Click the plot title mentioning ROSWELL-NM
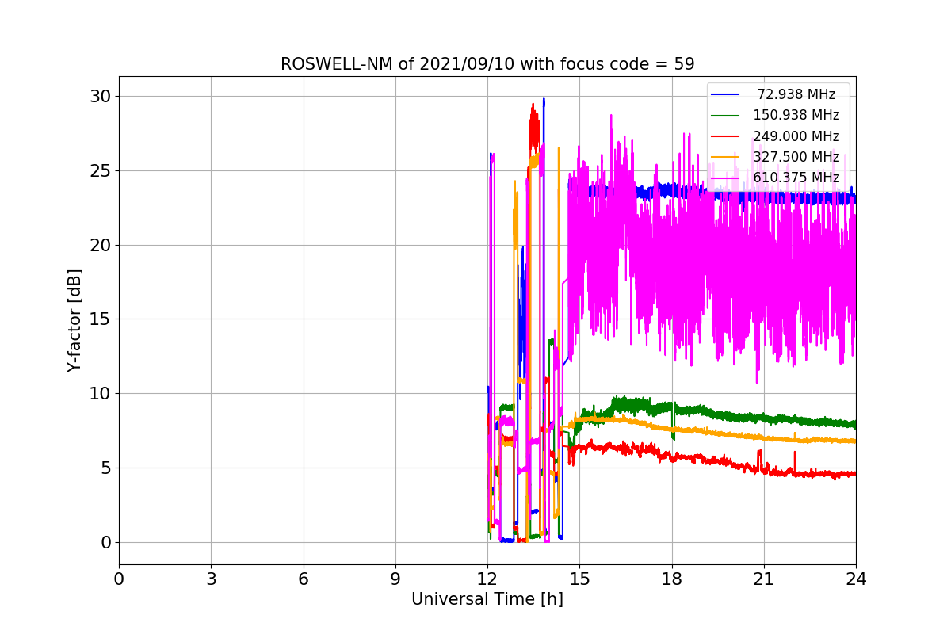Screen dimensions: 951x634 tap(487, 63)
